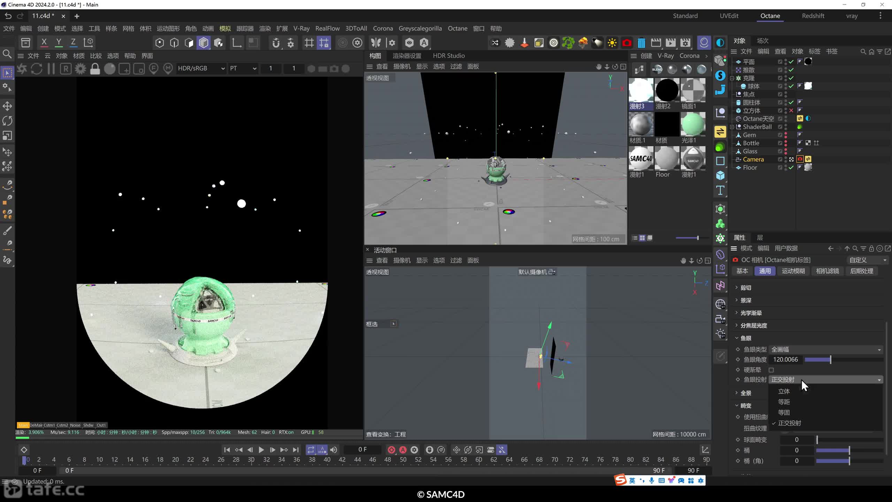Toggle timeline sound icon

pos(333,450)
